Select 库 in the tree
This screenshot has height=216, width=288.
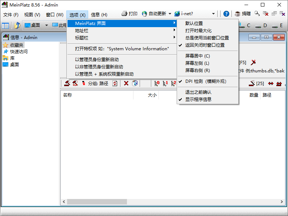(12, 58)
